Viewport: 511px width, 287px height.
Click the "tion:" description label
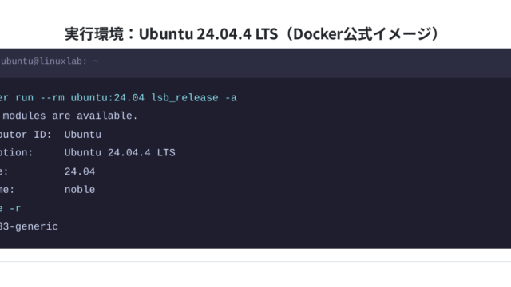click(x=16, y=153)
